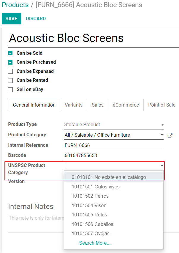Navigate back via the Products breadcrumb
The height and width of the screenshot is (253, 179).
click(x=15, y=5)
